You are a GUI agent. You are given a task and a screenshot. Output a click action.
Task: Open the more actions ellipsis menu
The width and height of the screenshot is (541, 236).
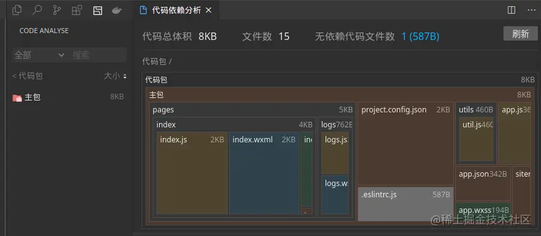[x=532, y=11]
